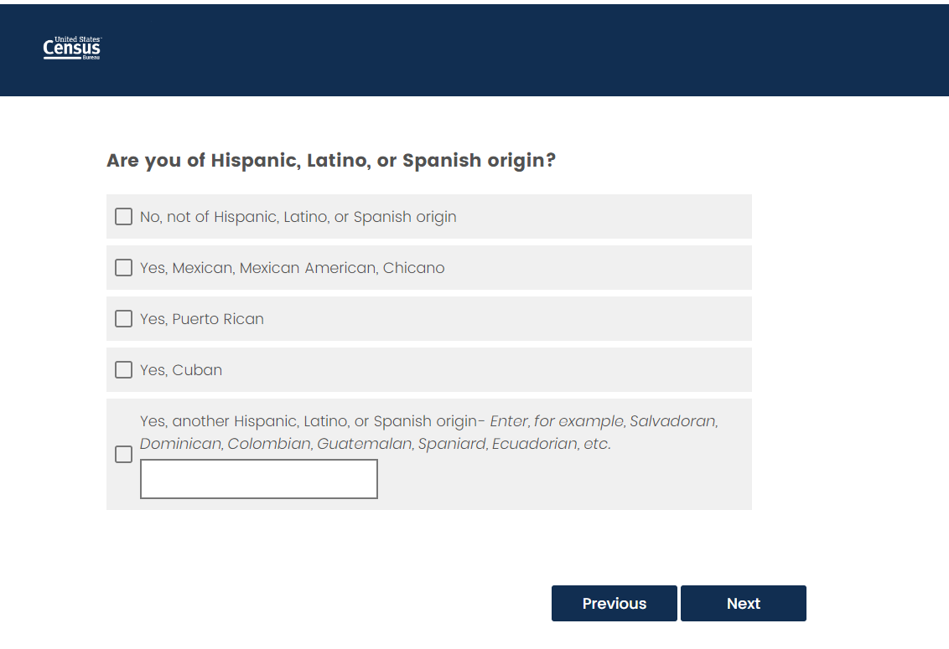This screenshot has width=949, height=649.
Task: Click the United States Census Bureau logo
Action: pos(72,49)
